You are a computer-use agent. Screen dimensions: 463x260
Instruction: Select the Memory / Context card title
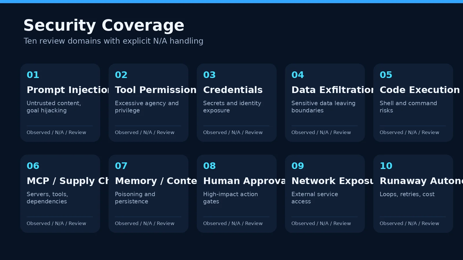pyautogui.click(x=156, y=181)
